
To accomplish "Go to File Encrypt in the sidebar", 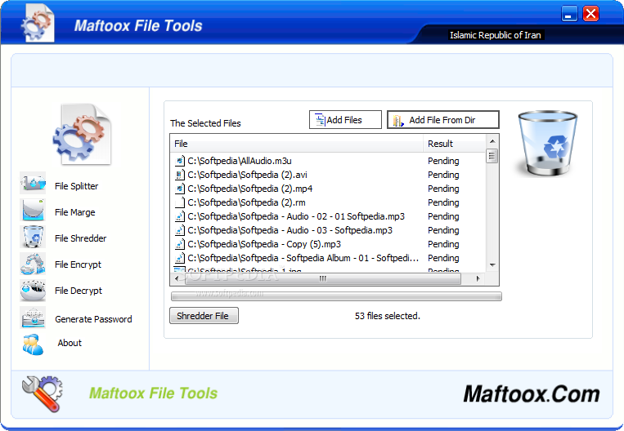I will click(78, 264).
